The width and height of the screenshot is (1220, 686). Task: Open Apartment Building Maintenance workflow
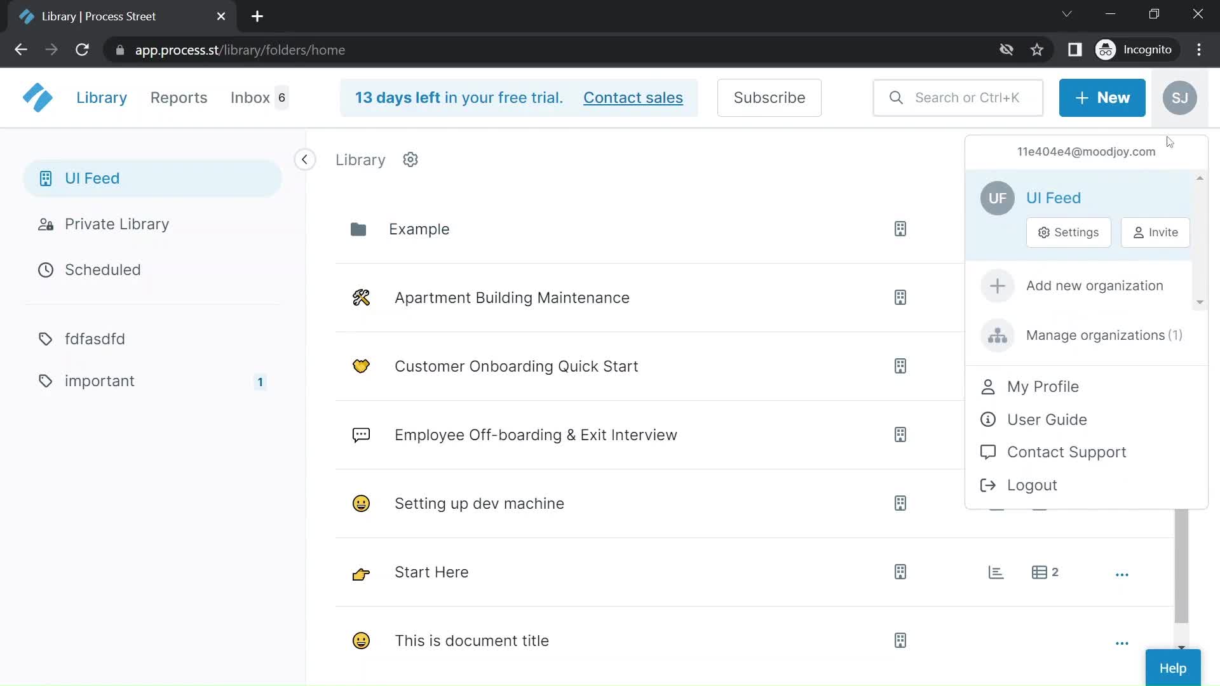pos(512,298)
